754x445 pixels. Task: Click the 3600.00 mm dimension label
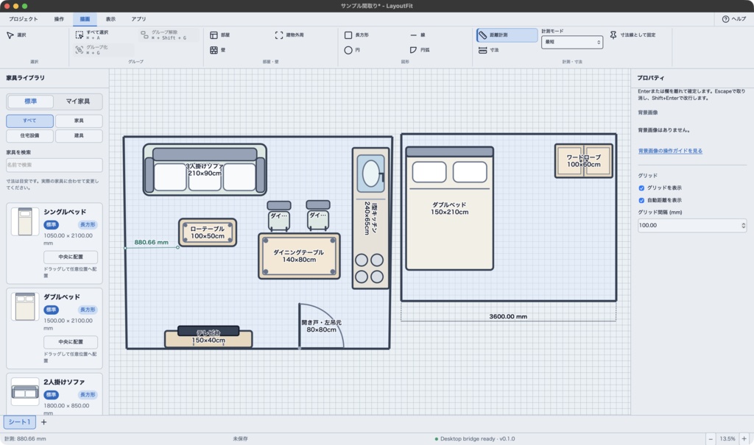click(x=508, y=317)
